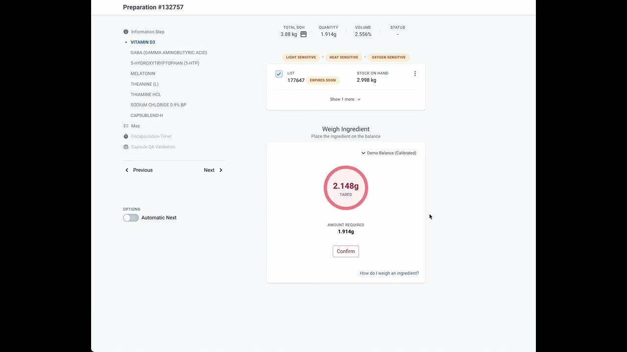Click the Encapsulation Timer stopwatch icon

click(126, 136)
